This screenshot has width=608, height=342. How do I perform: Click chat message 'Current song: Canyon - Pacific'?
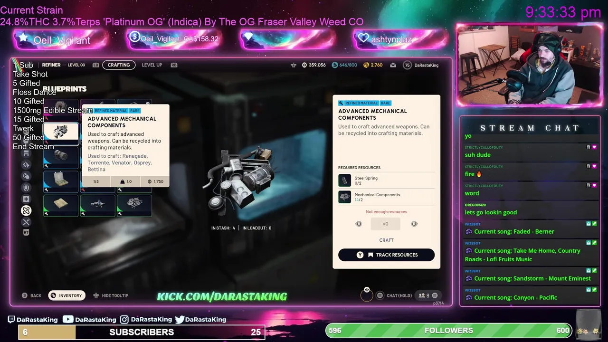[x=515, y=297]
